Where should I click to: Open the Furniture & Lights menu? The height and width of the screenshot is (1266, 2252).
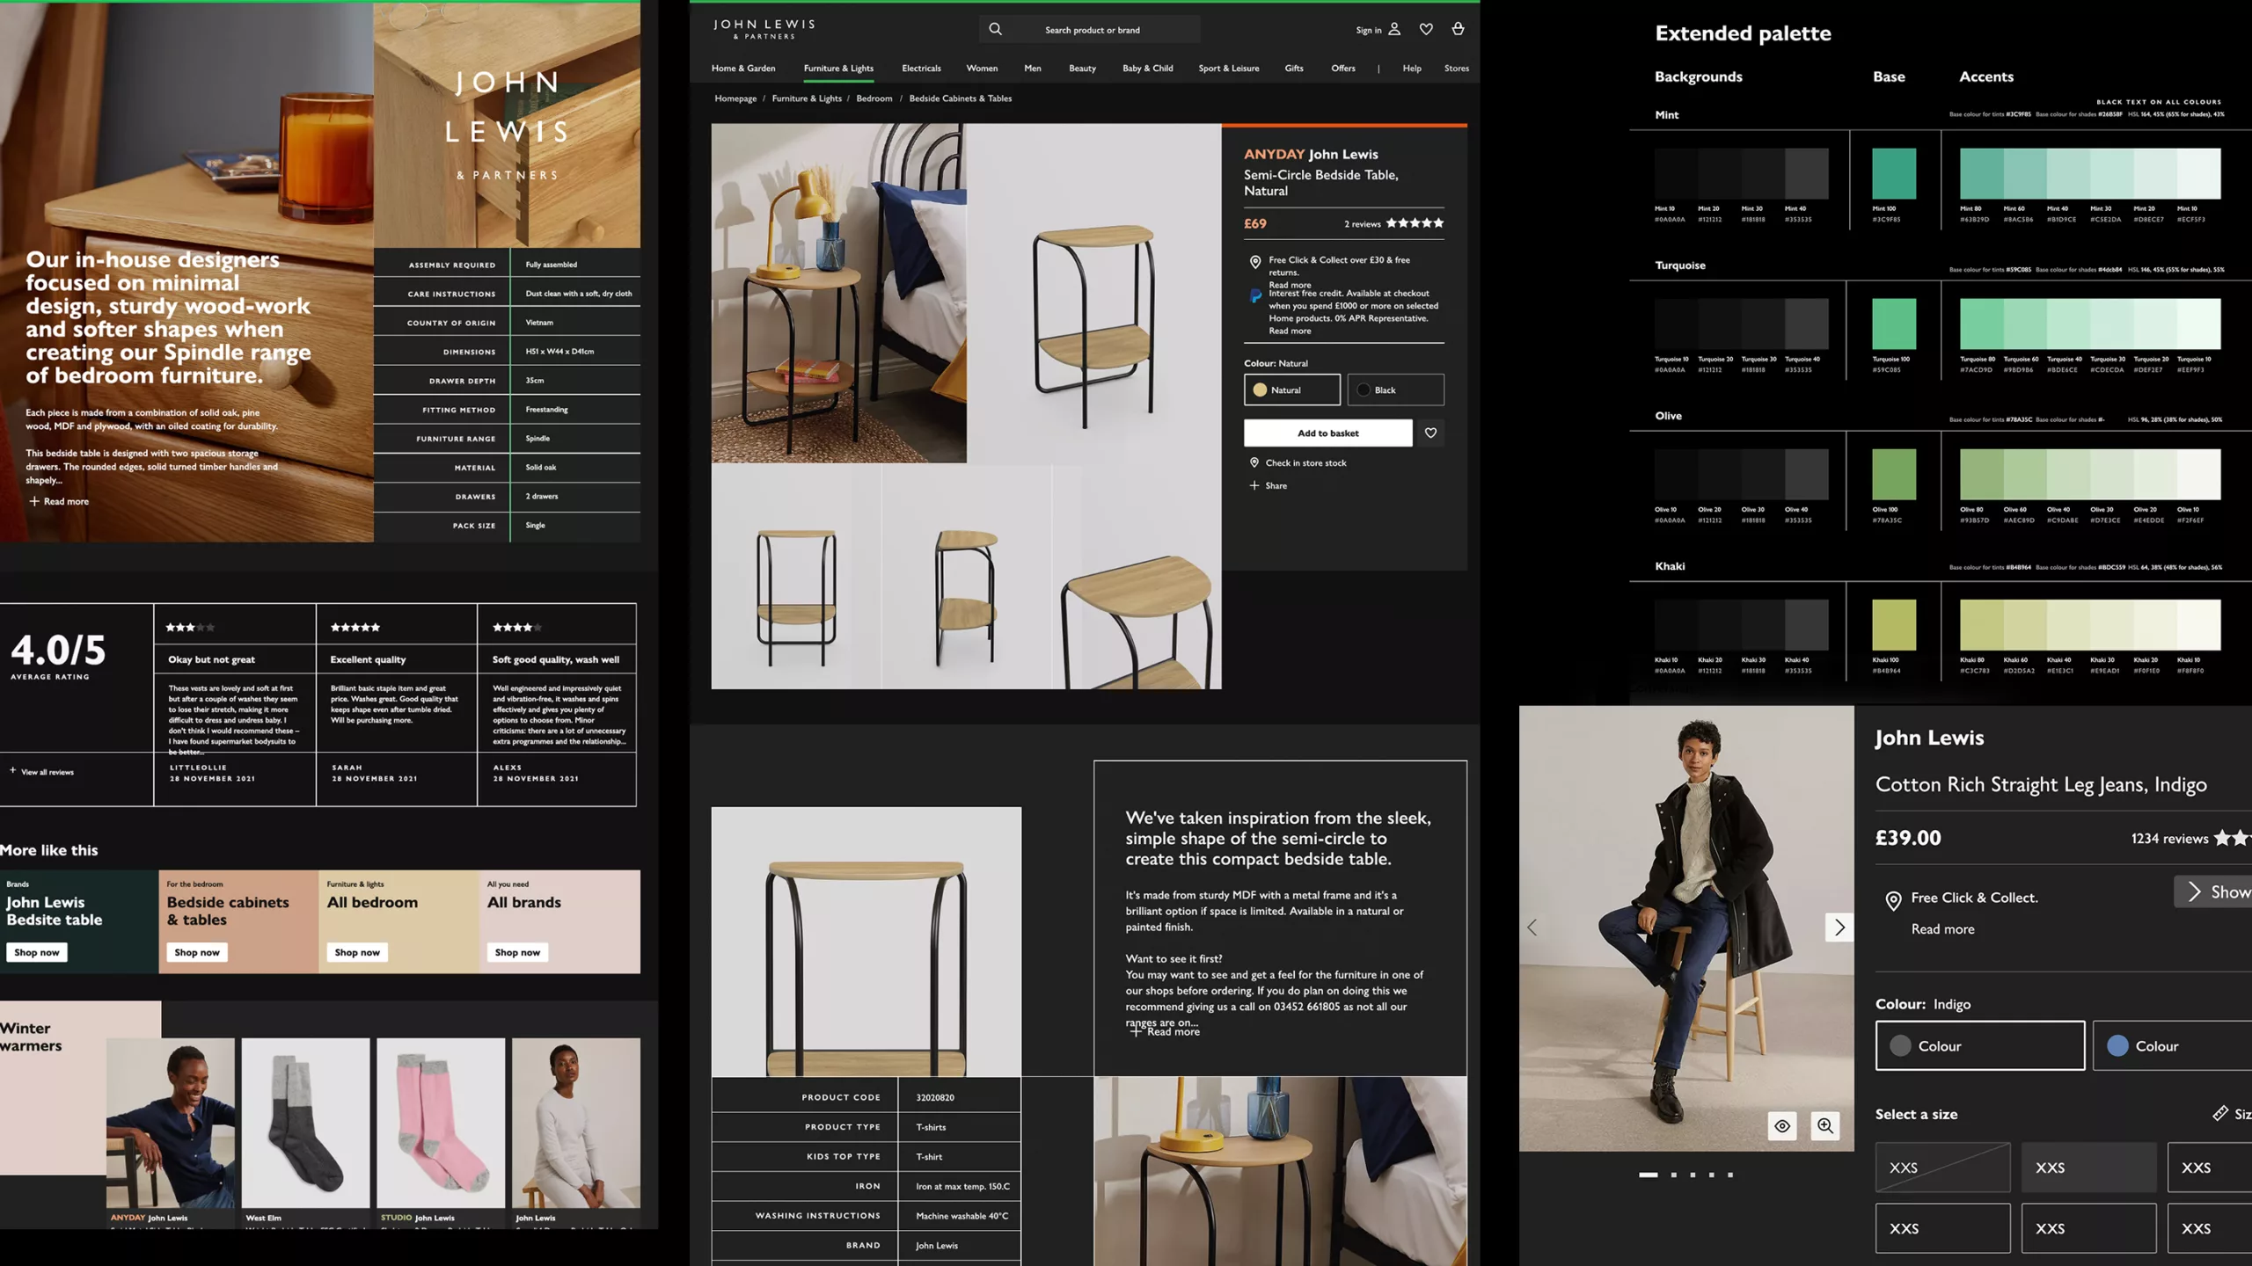(838, 68)
